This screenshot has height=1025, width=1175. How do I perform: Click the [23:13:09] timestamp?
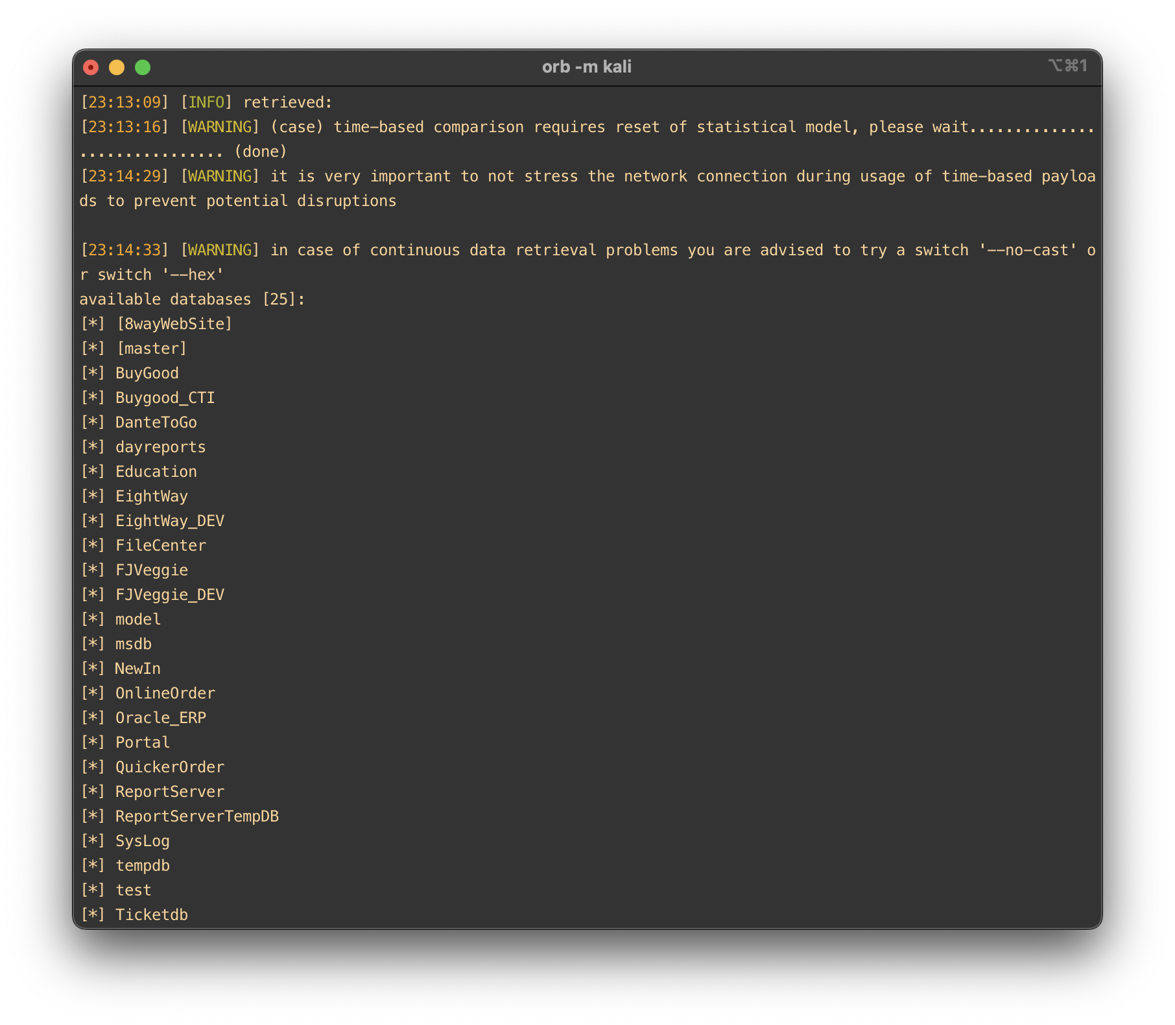point(125,102)
